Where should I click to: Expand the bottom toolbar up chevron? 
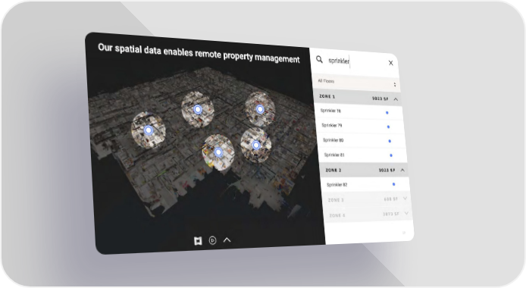(x=227, y=239)
